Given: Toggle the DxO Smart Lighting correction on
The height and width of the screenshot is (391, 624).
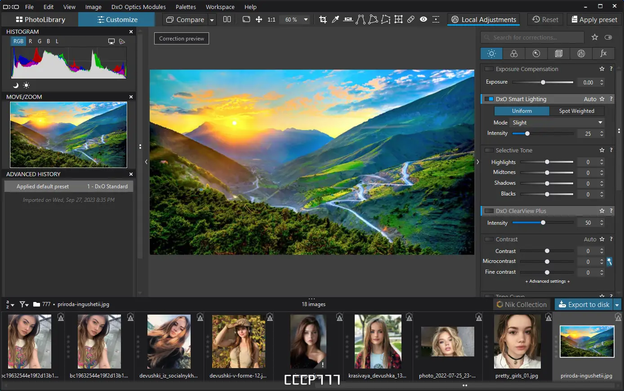Looking at the screenshot, I should (488, 99).
